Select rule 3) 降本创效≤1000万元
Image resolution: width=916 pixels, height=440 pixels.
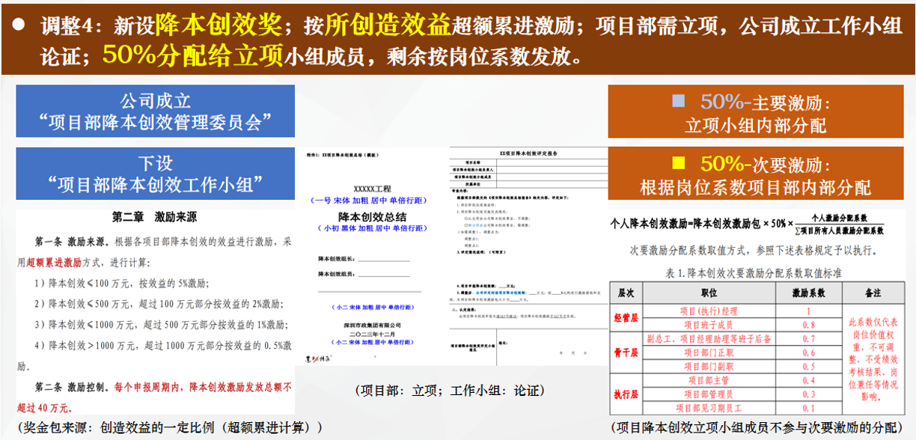(x=162, y=324)
